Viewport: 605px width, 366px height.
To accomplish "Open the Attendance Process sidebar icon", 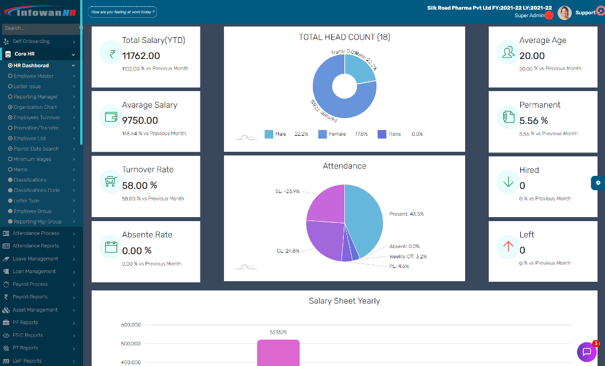I will coord(6,233).
